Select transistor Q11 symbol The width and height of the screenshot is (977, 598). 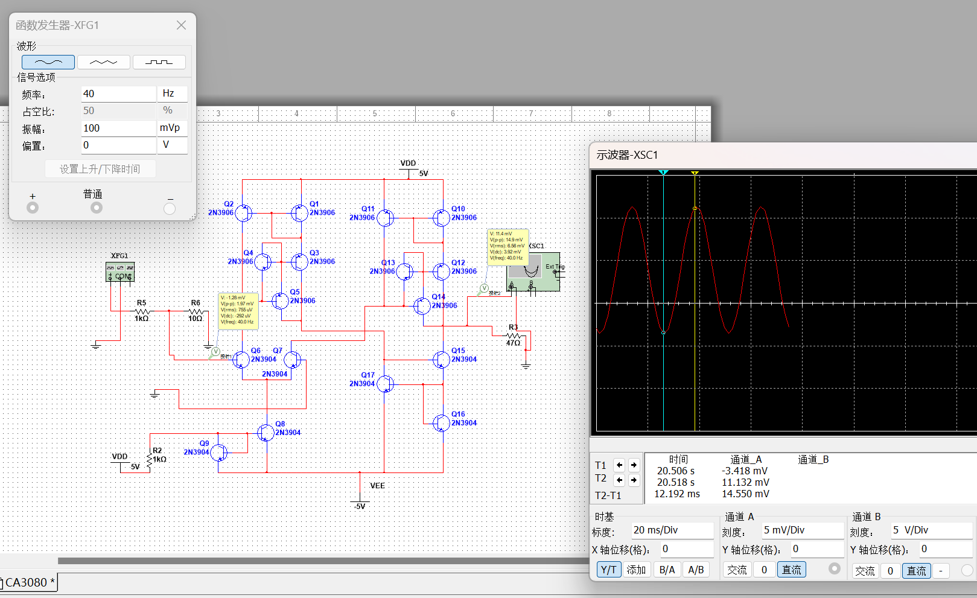click(x=385, y=218)
